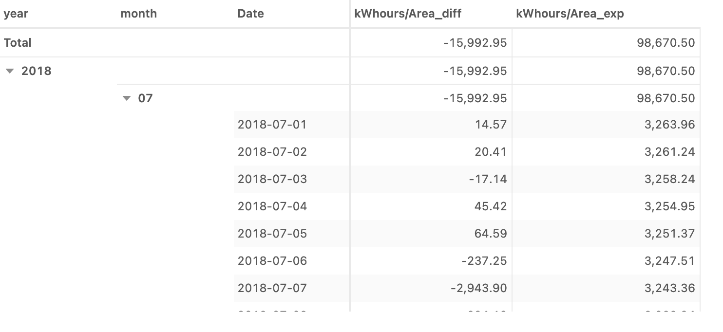The width and height of the screenshot is (723, 332).
Task: Select the 2018-07-06 date cell
Action: click(272, 261)
